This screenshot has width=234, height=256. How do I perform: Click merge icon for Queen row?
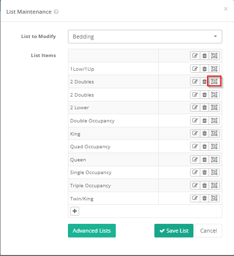click(x=214, y=159)
